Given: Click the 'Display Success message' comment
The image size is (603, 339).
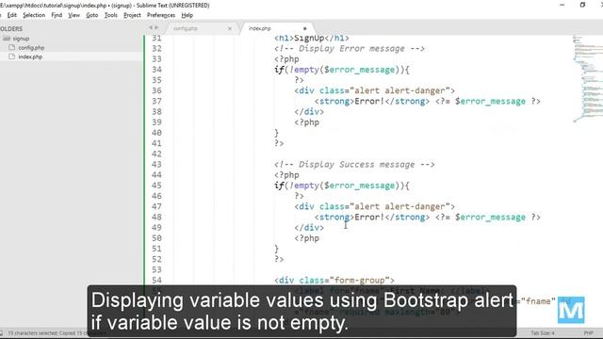Looking at the screenshot, I should pos(354,165).
